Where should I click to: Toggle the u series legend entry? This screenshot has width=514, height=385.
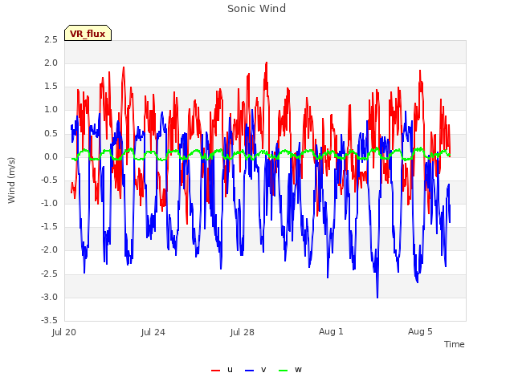coord(222,370)
